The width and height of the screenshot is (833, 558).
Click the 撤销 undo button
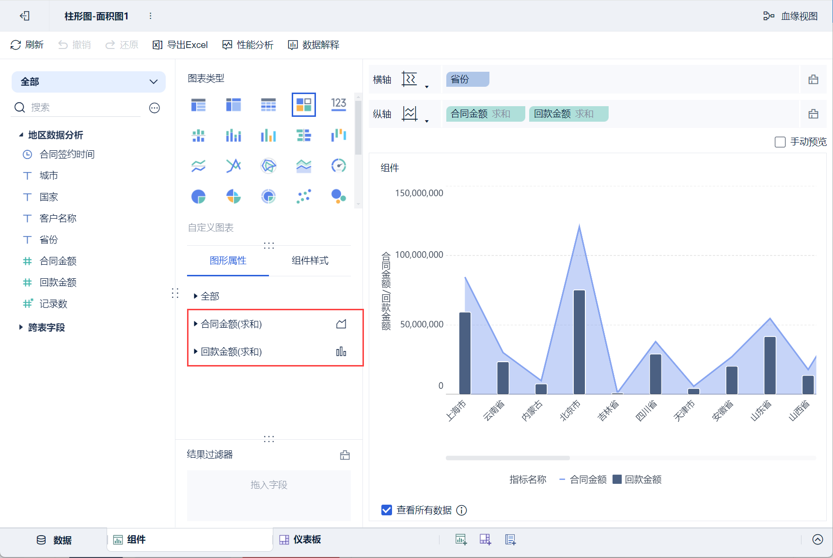pos(75,45)
